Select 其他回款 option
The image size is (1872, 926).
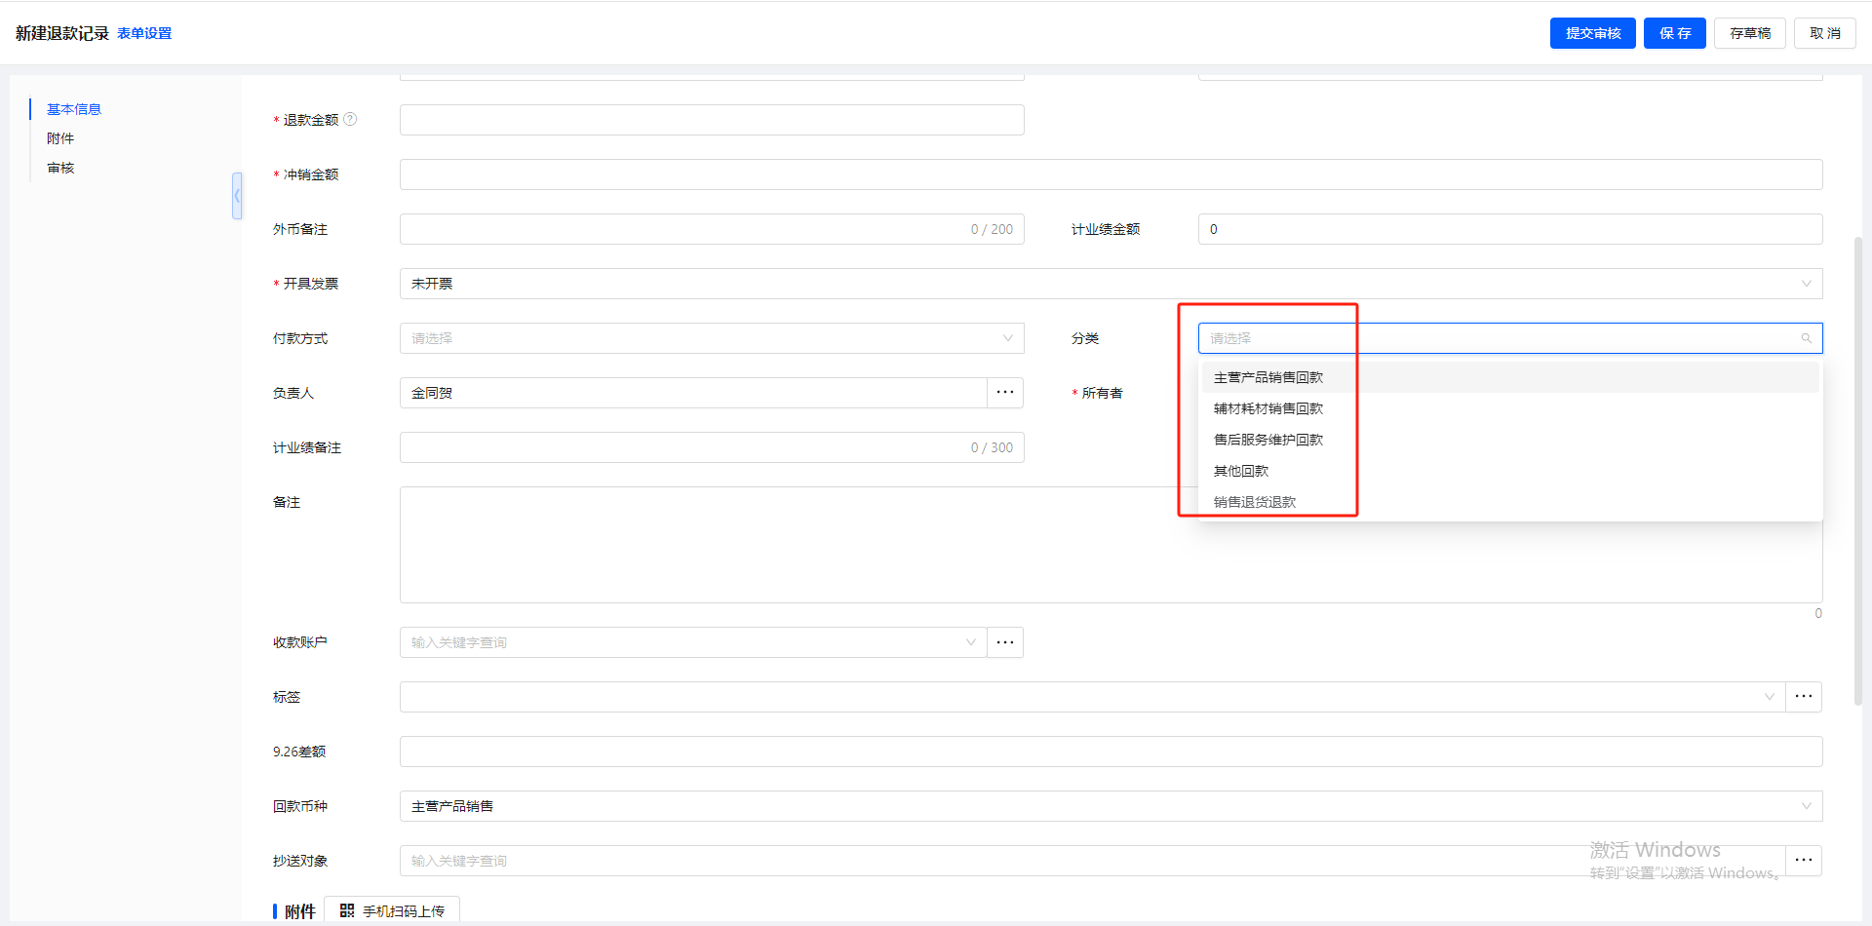point(1510,471)
